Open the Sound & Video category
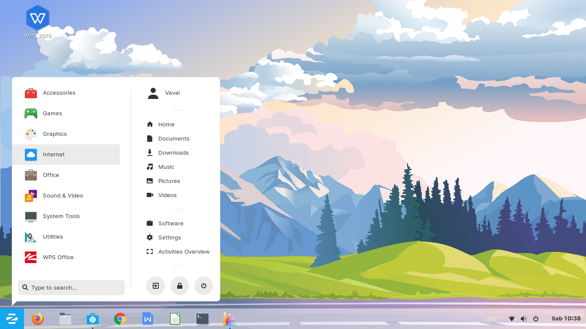 coord(63,196)
